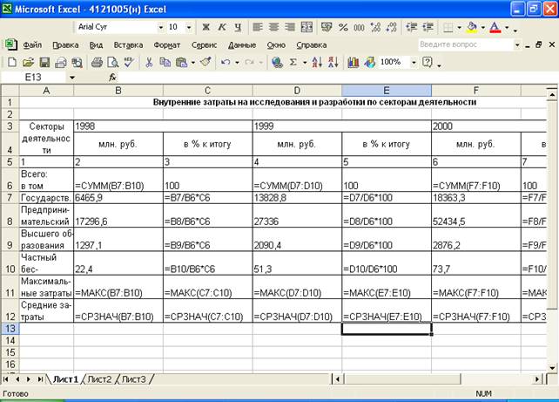The height and width of the screenshot is (402, 559).
Task: Click the Cut scissors icon
Action: [150, 63]
